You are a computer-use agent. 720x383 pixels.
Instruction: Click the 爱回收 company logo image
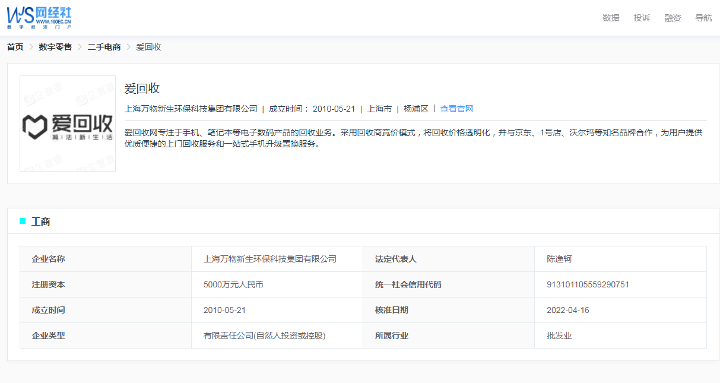(68, 124)
